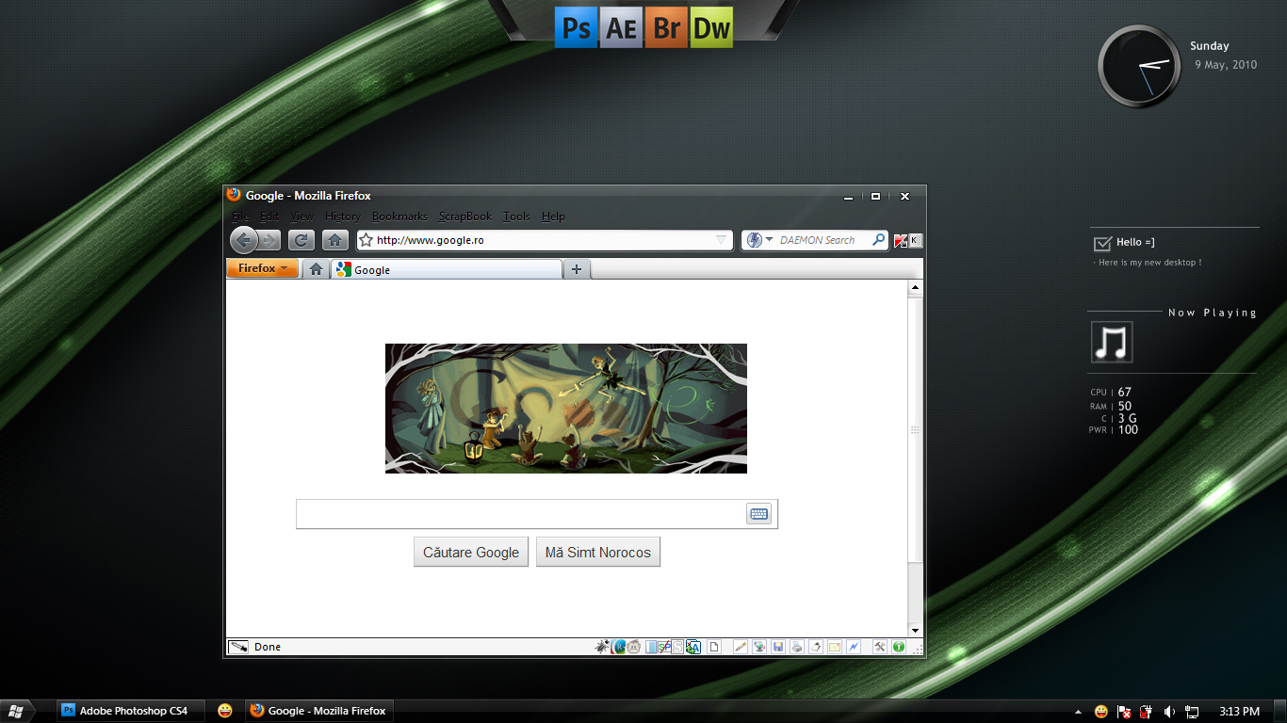Click the URL field showing http://www.google.ro
The width and height of the screenshot is (1287, 723).
pos(544,240)
